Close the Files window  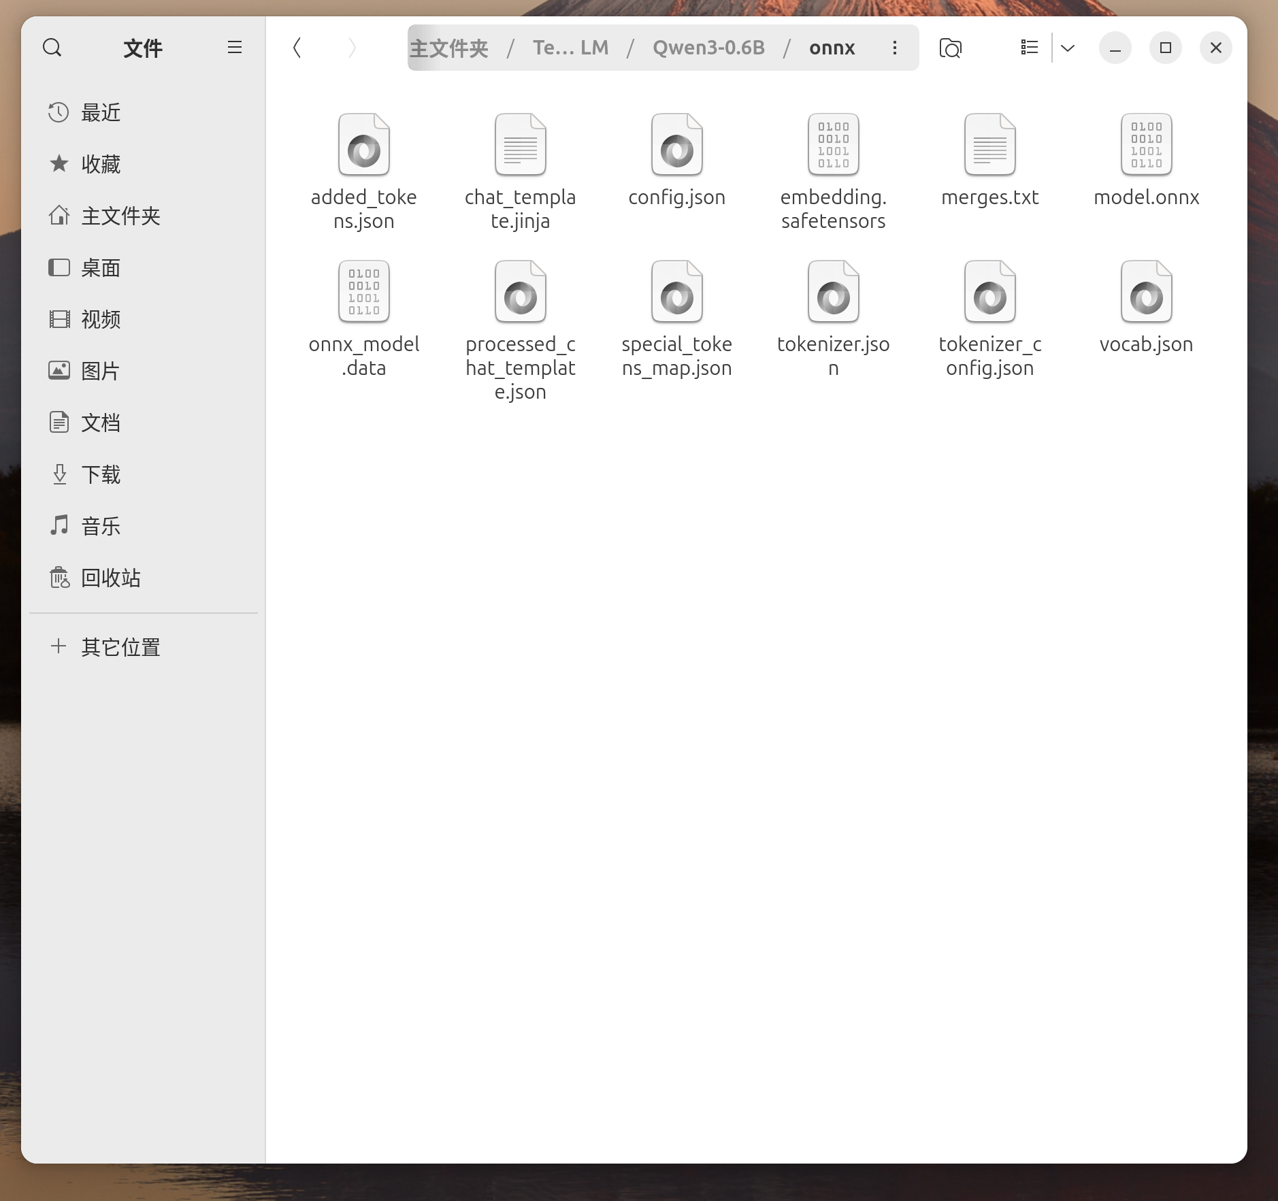(1216, 48)
